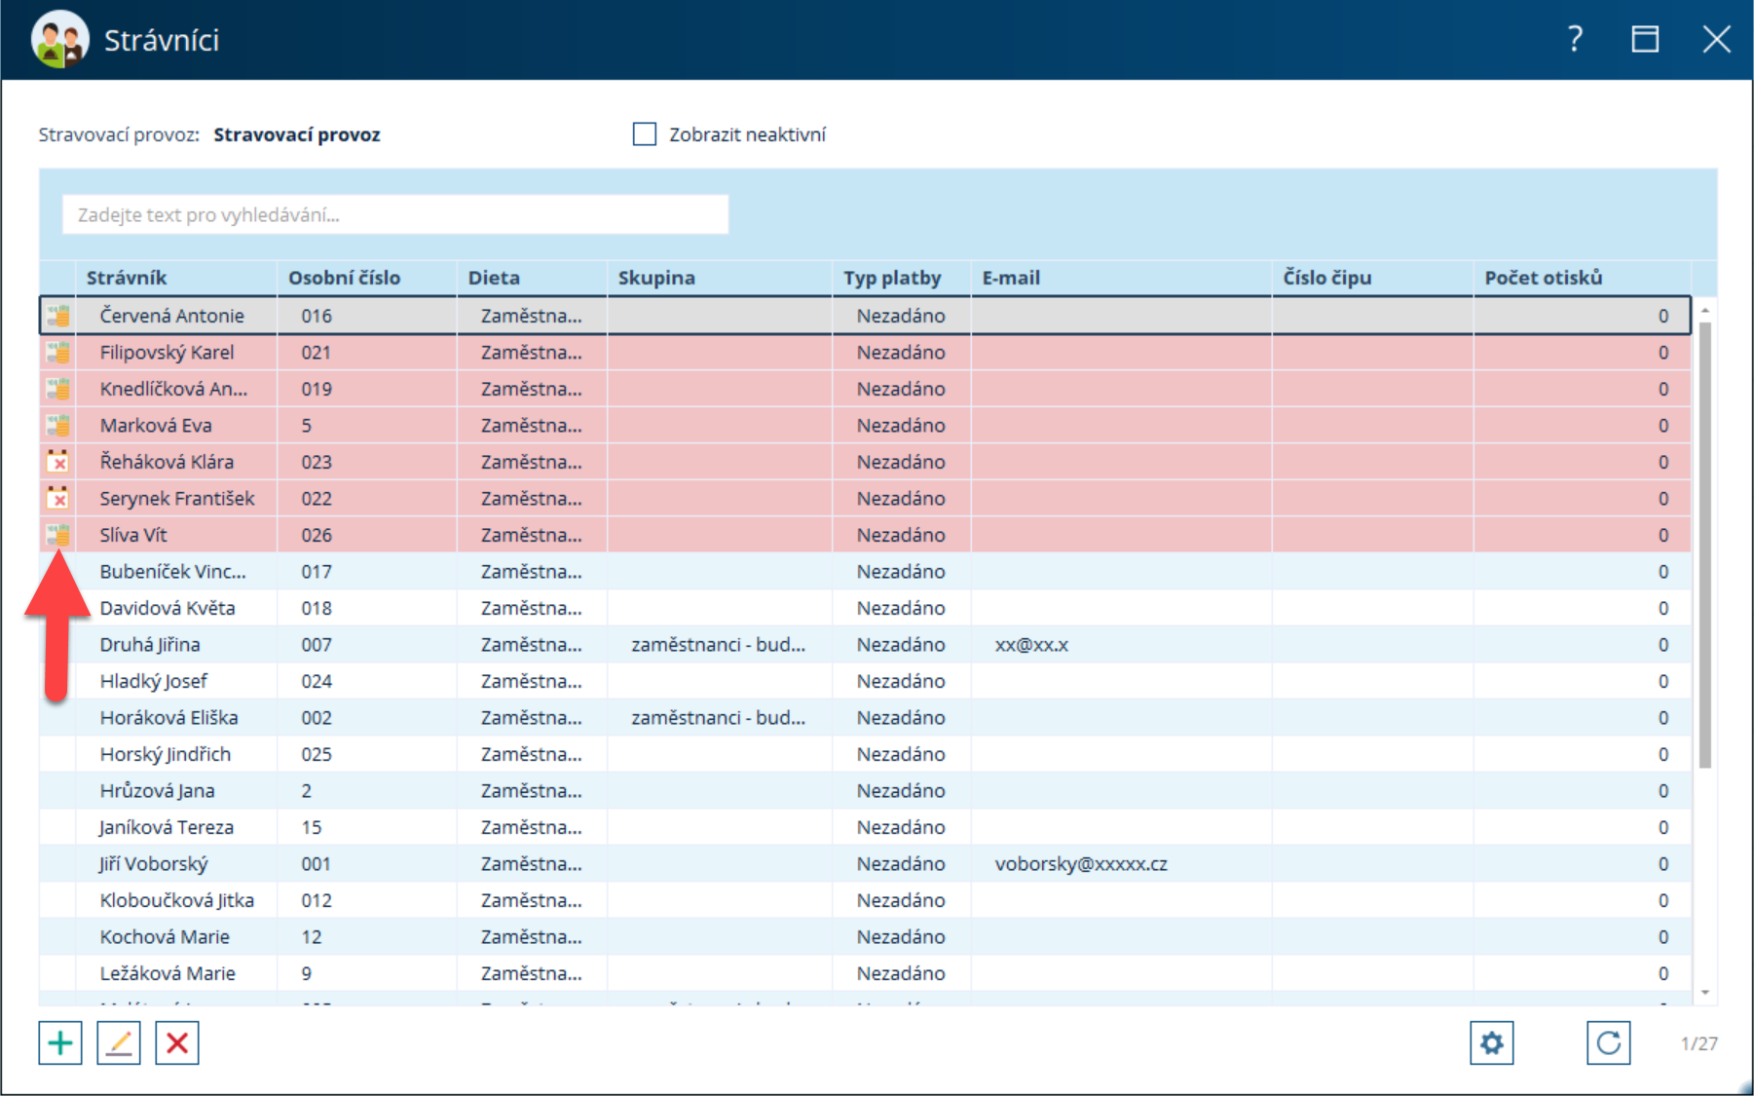Click the Strávníci app icon in title bar
The image size is (1754, 1096).
[60, 40]
